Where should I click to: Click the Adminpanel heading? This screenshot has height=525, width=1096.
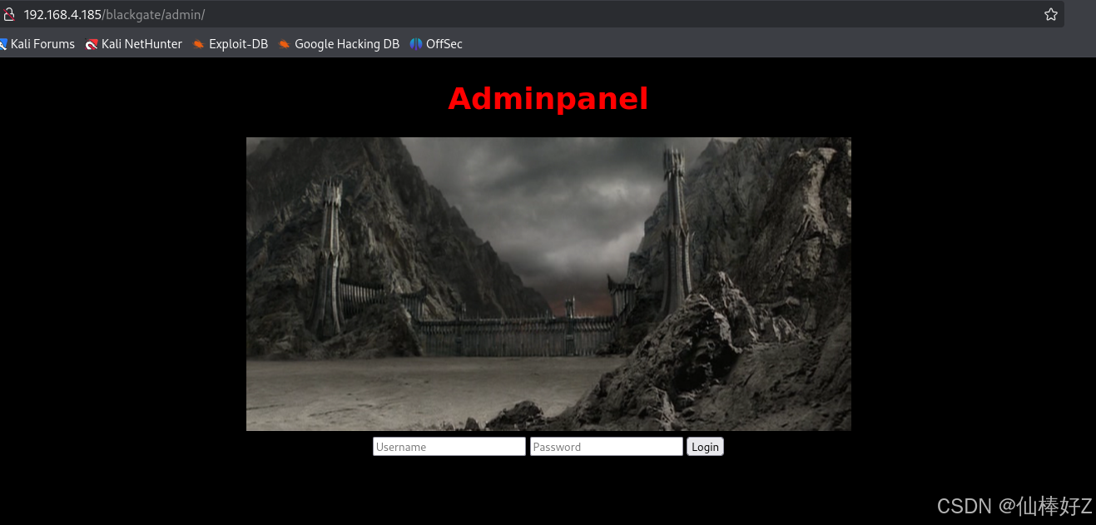pyautogui.click(x=548, y=99)
